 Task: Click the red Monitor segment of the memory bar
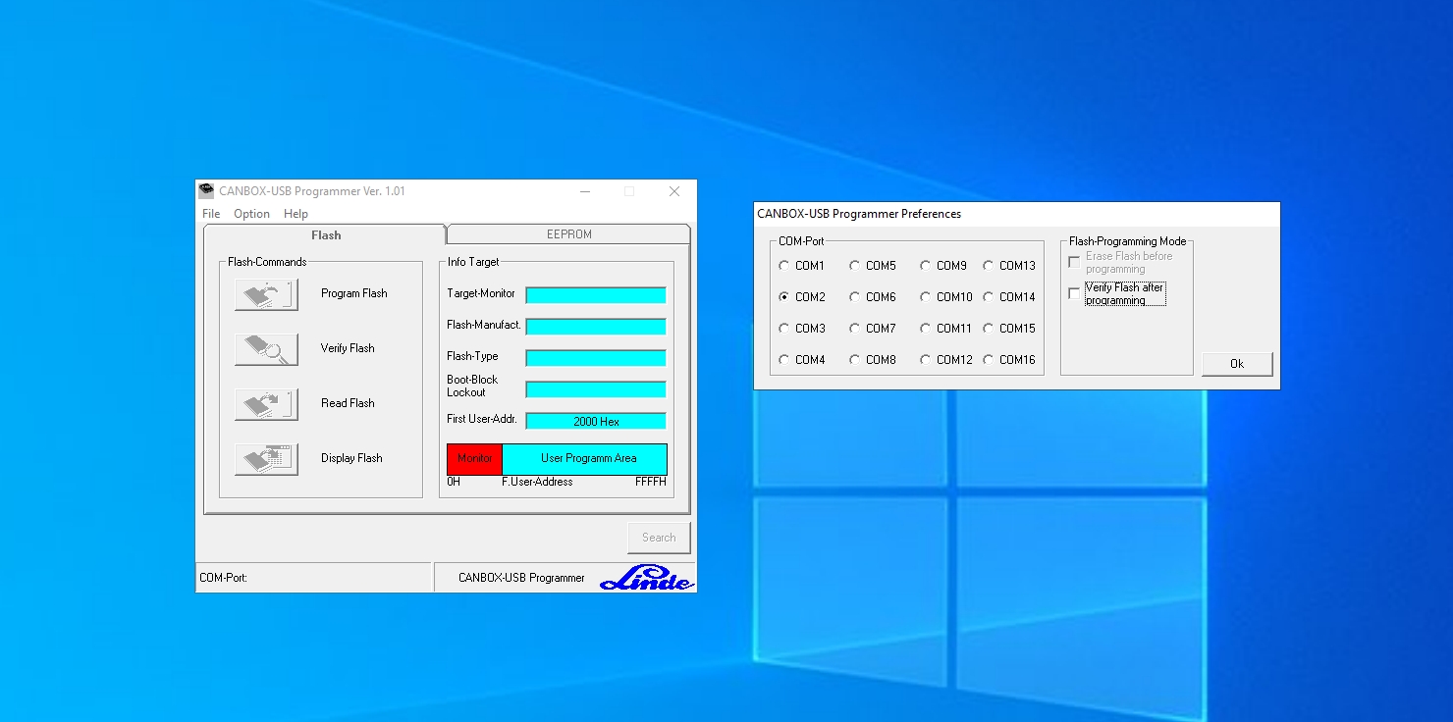[474, 459]
